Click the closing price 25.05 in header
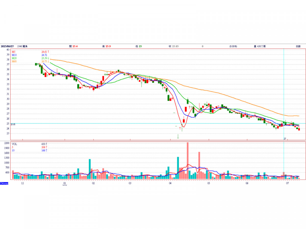Screen dimensions: 306x229 coord(175,46)
